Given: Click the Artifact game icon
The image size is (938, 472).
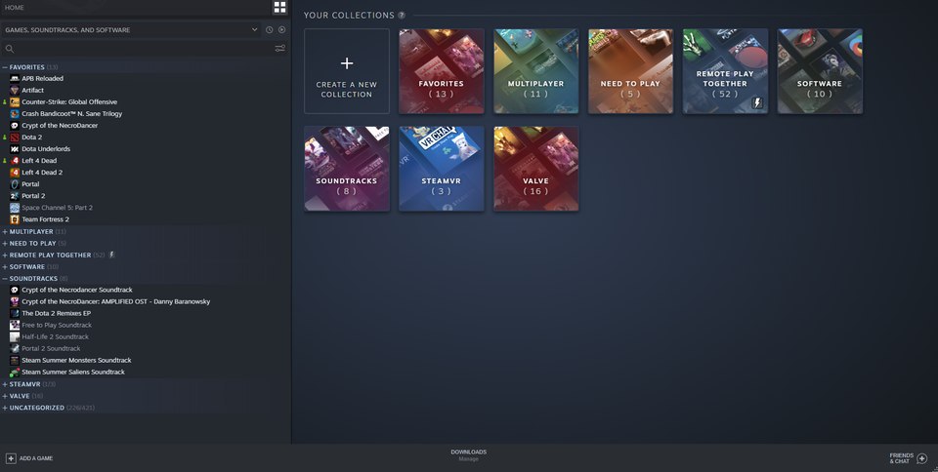Looking at the screenshot, I should click(15, 90).
